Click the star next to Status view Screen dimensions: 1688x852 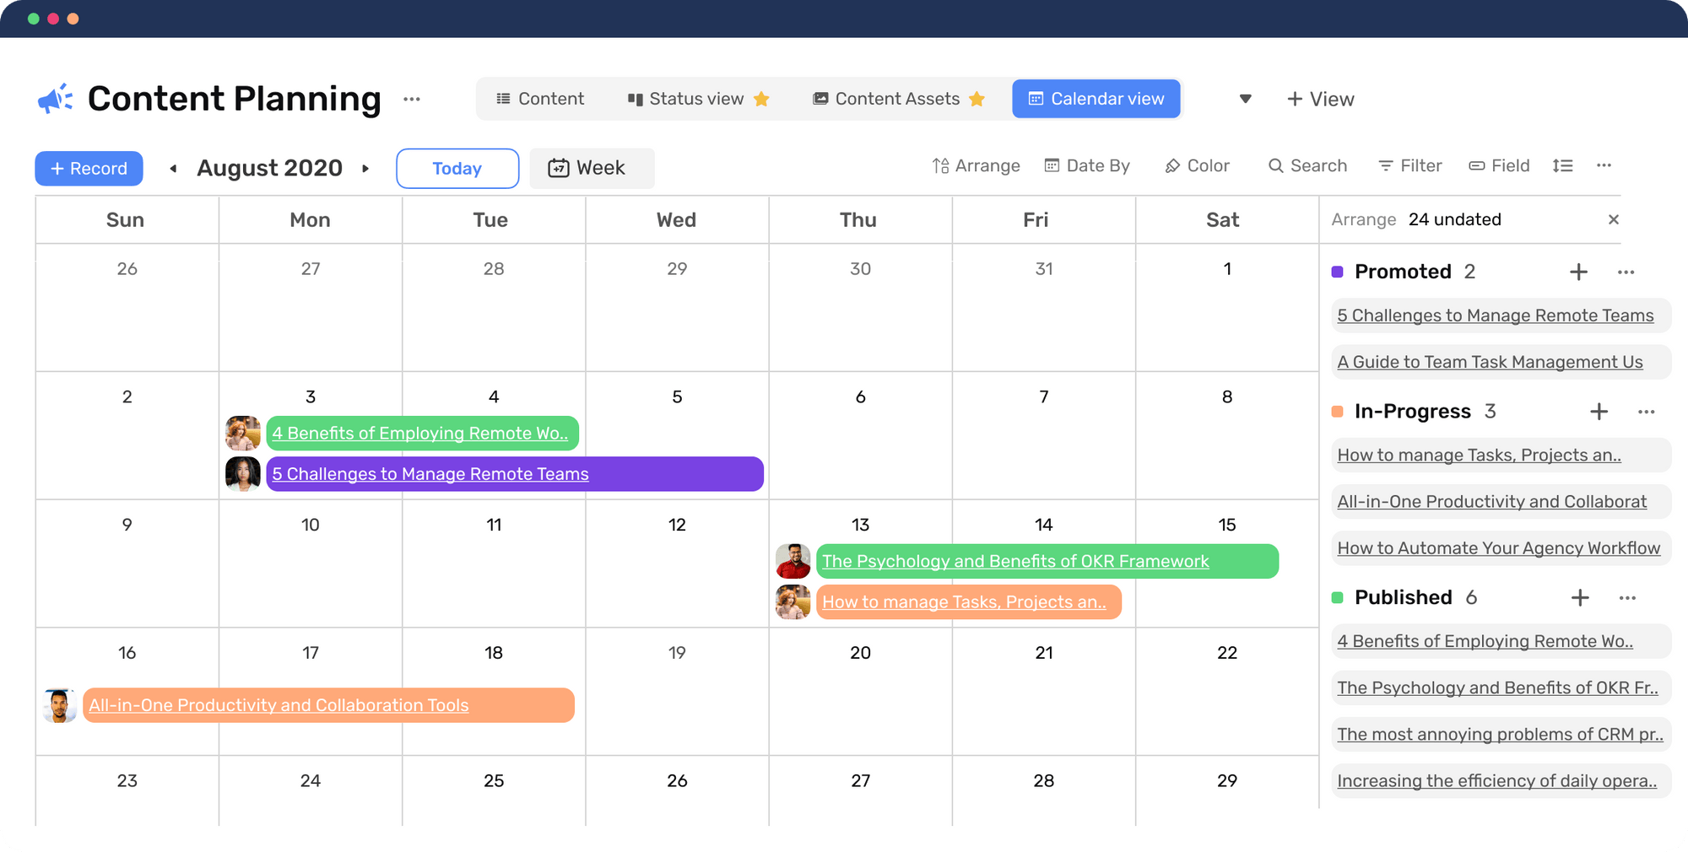tap(762, 99)
